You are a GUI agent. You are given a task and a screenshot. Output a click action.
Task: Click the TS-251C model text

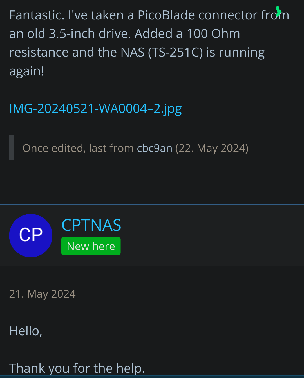175,52
